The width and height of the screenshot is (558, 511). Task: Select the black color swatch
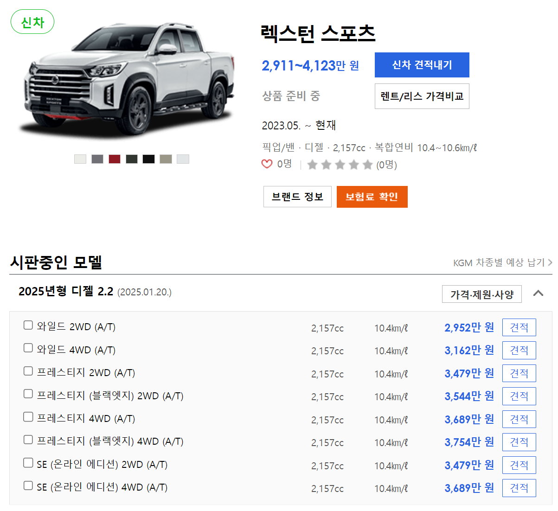point(148,159)
